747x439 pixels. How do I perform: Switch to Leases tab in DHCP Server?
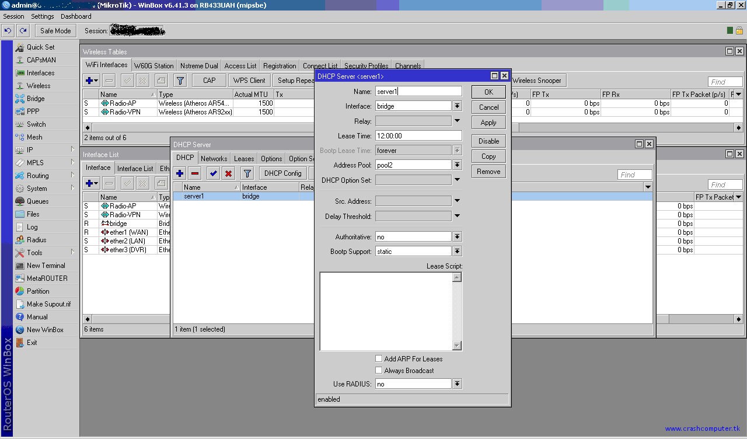click(244, 159)
